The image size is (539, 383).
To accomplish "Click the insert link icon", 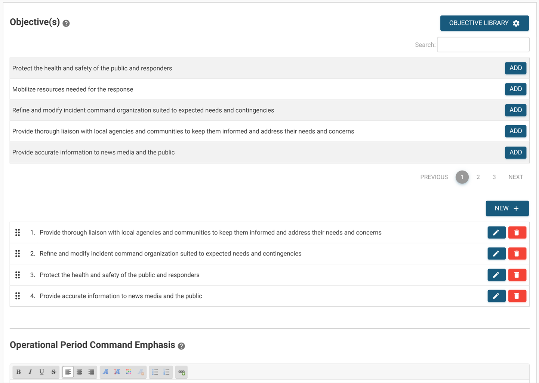I will pos(182,372).
